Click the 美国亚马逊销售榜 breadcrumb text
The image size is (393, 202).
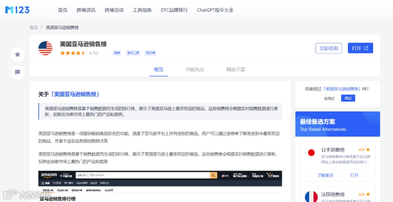62,28
